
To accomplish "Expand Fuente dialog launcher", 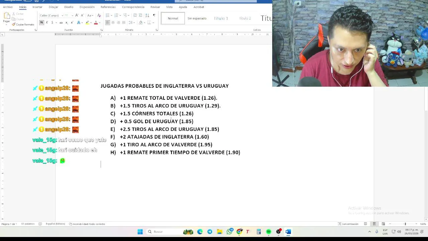I will [101, 30].
